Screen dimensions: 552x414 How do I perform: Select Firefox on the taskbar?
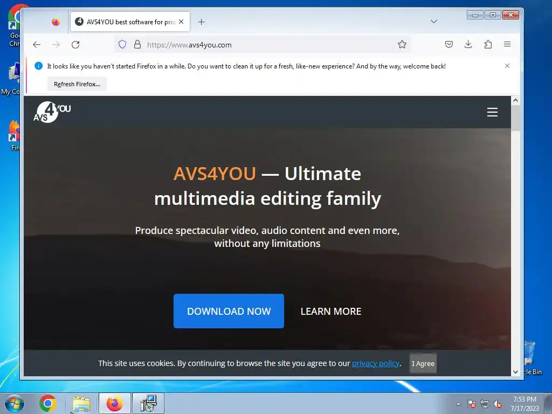[115, 403]
